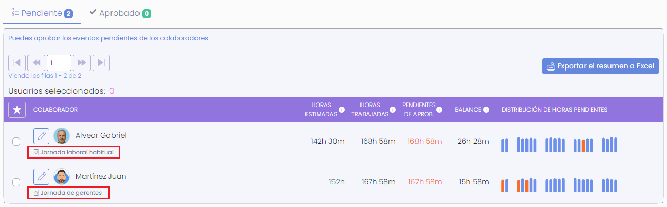Switch to the Pendiente tab

coord(42,13)
